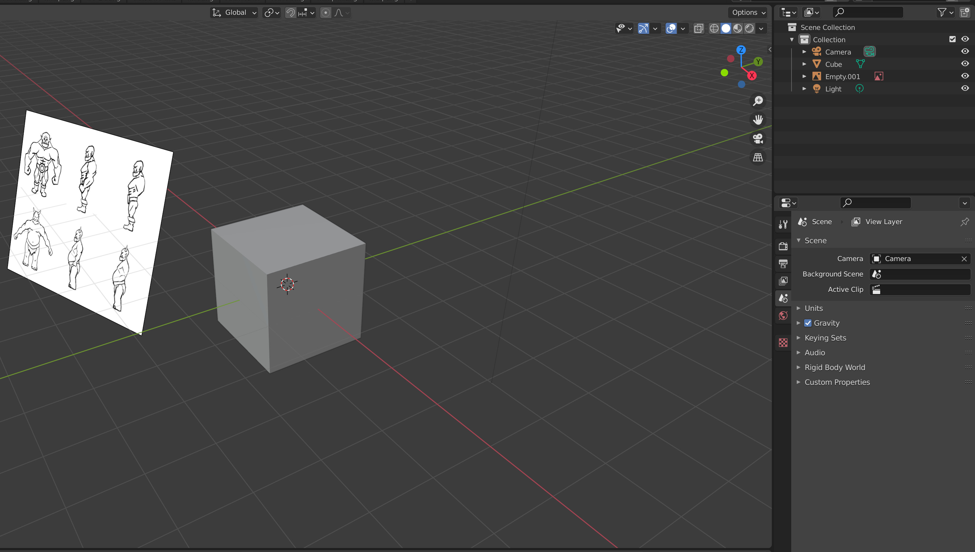Enable the Gravity checkbox
The height and width of the screenshot is (552, 975).
tap(808, 323)
